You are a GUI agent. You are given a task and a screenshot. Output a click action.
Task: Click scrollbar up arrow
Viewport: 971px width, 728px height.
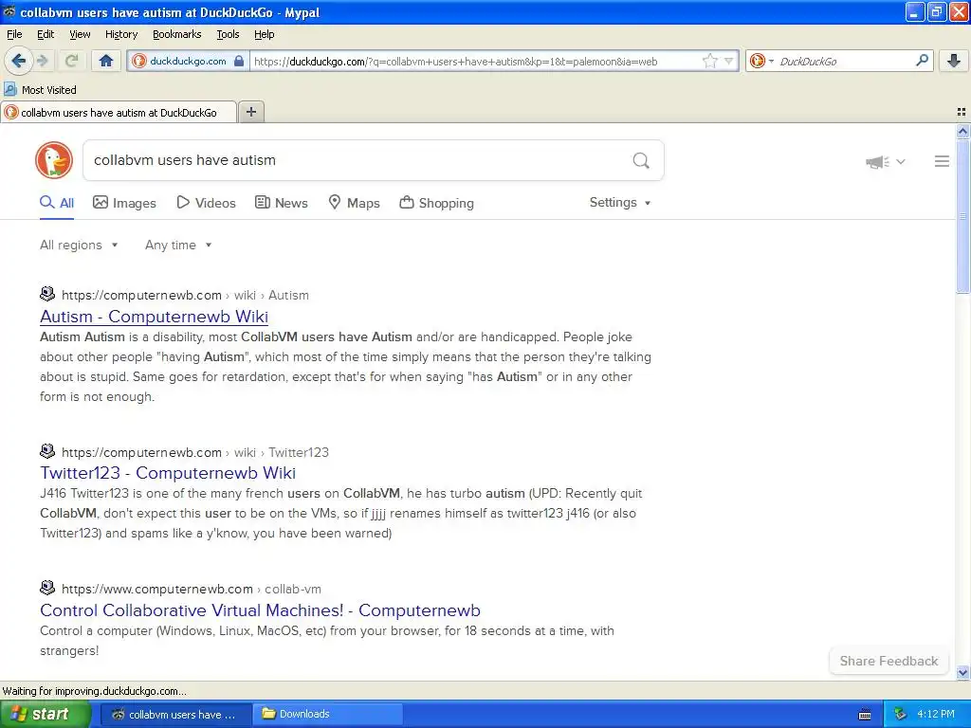(963, 131)
